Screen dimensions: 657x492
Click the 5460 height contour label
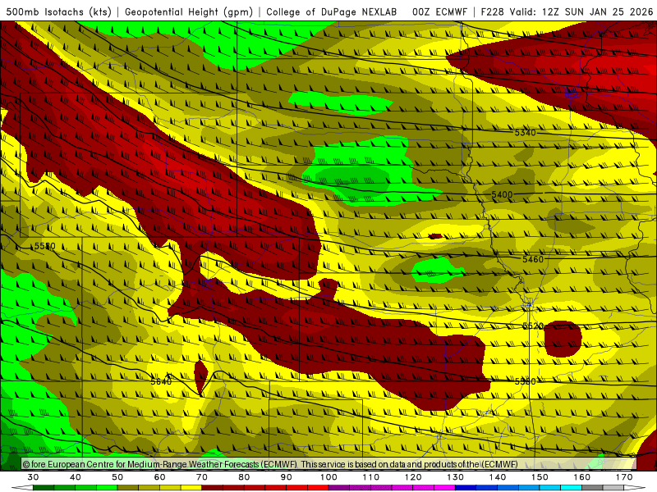tap(532, 259)
